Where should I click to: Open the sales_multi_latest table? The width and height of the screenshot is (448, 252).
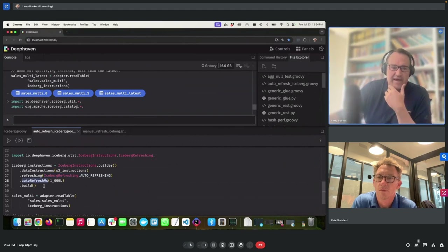click(120, 93)
